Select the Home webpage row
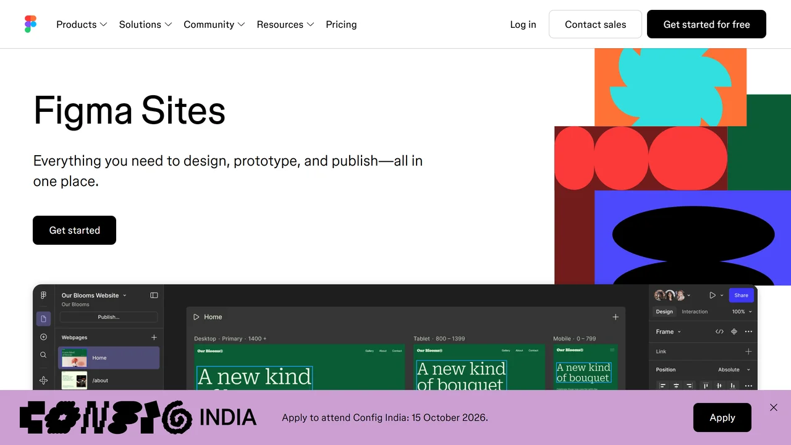The height and width of the screenshot is (445, 791). [109, 358]
